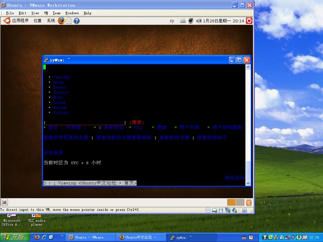Click the red power button in Ubuntu panel
The height and width of the screenshot is (242, 323).
[249, 20]
